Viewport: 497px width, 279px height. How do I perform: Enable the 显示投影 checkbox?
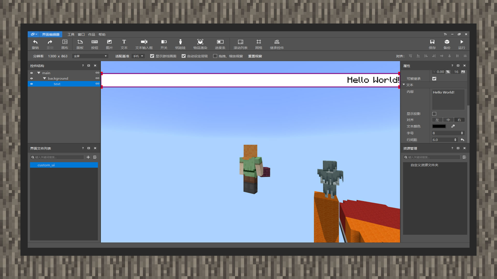434,114
